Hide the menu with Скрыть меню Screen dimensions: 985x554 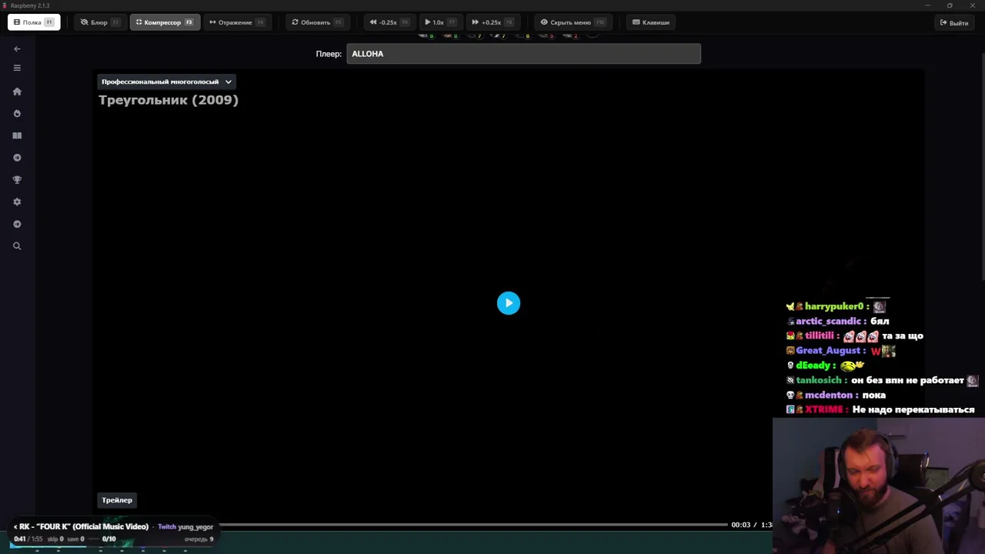pos(573,22)
